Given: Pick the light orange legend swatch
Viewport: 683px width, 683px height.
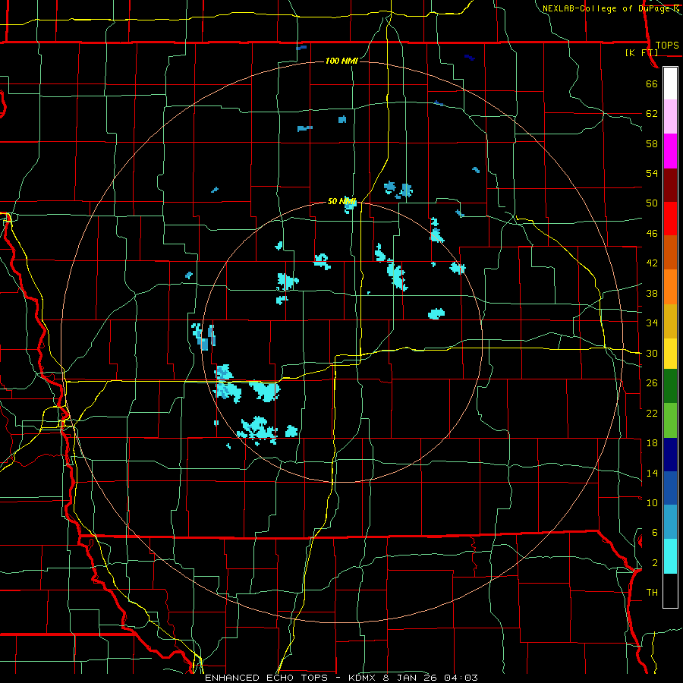Looking at the screenshot, I should (x=670, y=287).
